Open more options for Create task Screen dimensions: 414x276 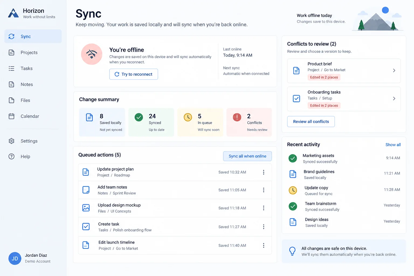264,227
